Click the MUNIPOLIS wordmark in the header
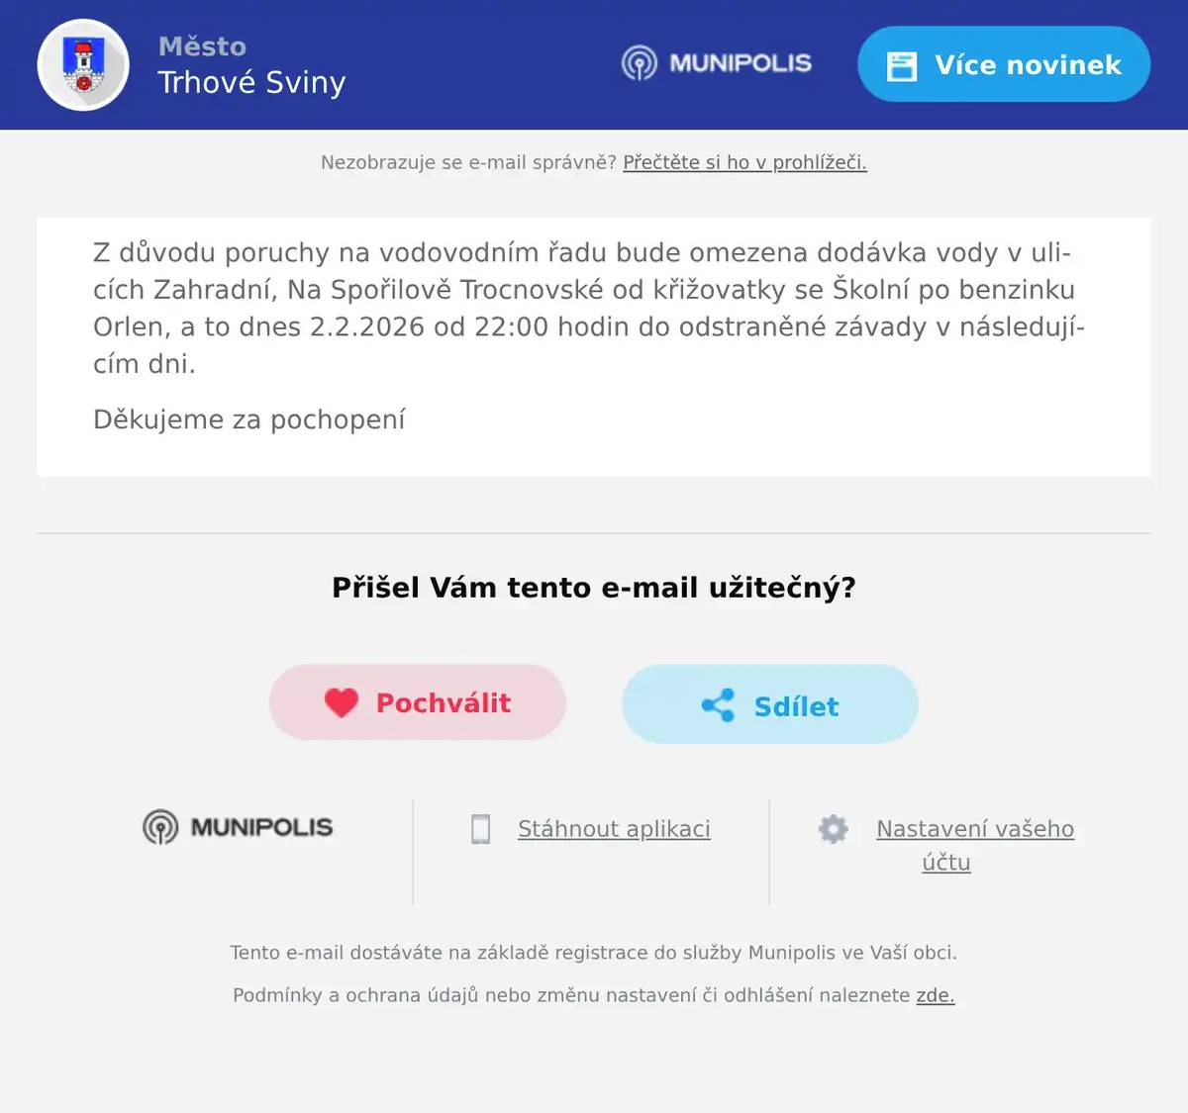The image size is (1188, 1113). click(x=740, y=63)
